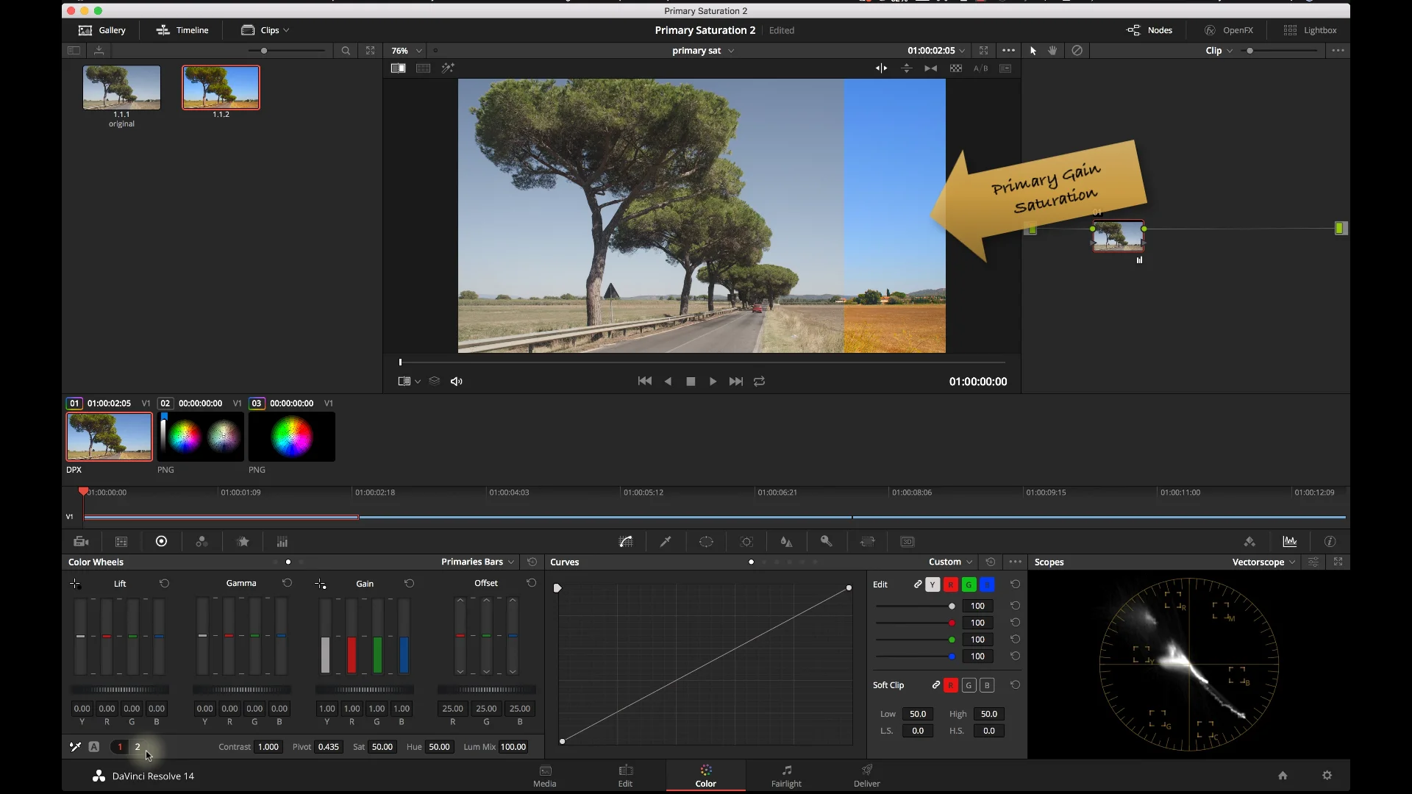
Task: Open the Power Windows palette
Action: [x=706, y=542]
